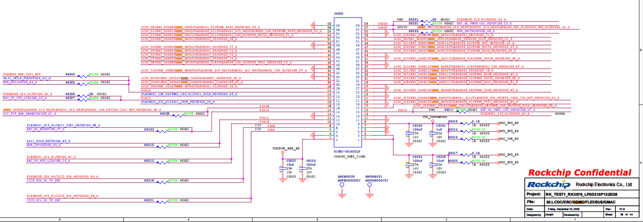Select the 61082-061402LF part number text
The width and height of the screenshot is (643, 222).
coord(346,151)
